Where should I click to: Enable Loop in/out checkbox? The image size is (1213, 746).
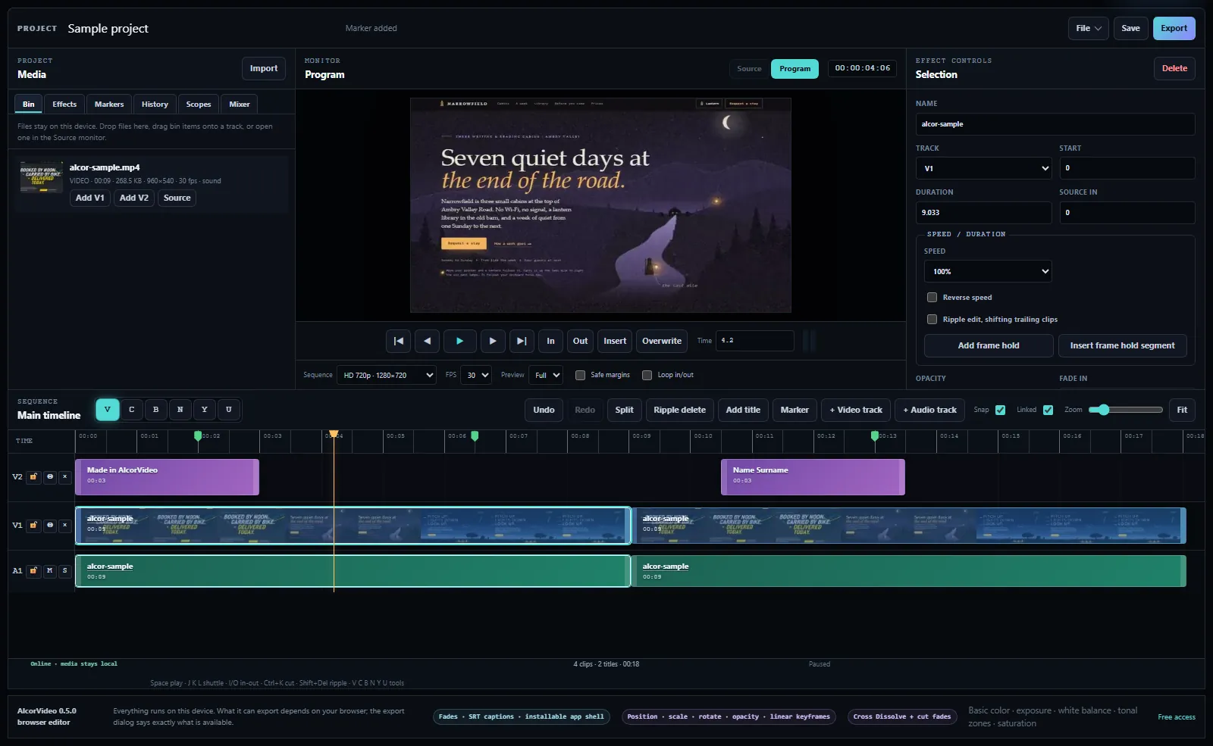pyautogui.click(x=647, y=375)
